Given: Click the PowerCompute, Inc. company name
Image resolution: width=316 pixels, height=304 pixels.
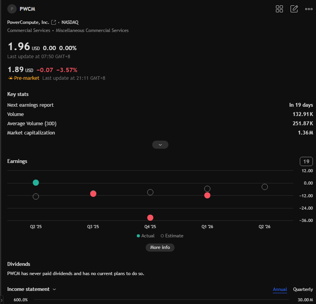Looking at the screenshot, I should pyautogui.click(x=28, y=22).
